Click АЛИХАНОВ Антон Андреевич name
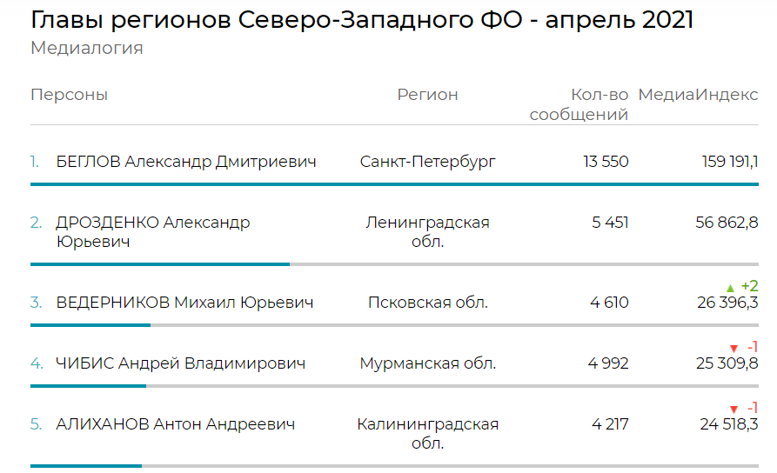Image resolution: width=777 pixels, height=473 pixels. (176, 424)
